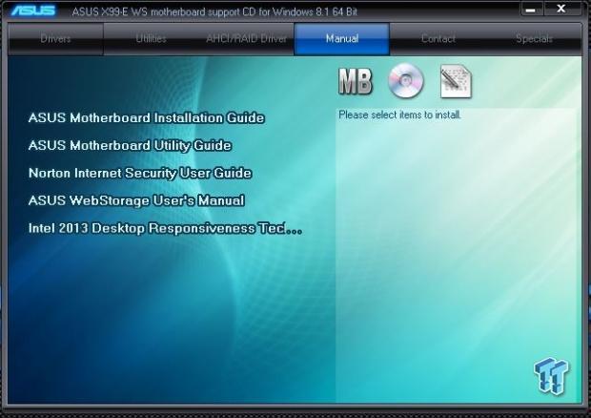
Task: Click the 'Please select items to install.' text
Action: pyautogui.click(x=399, y=115)
